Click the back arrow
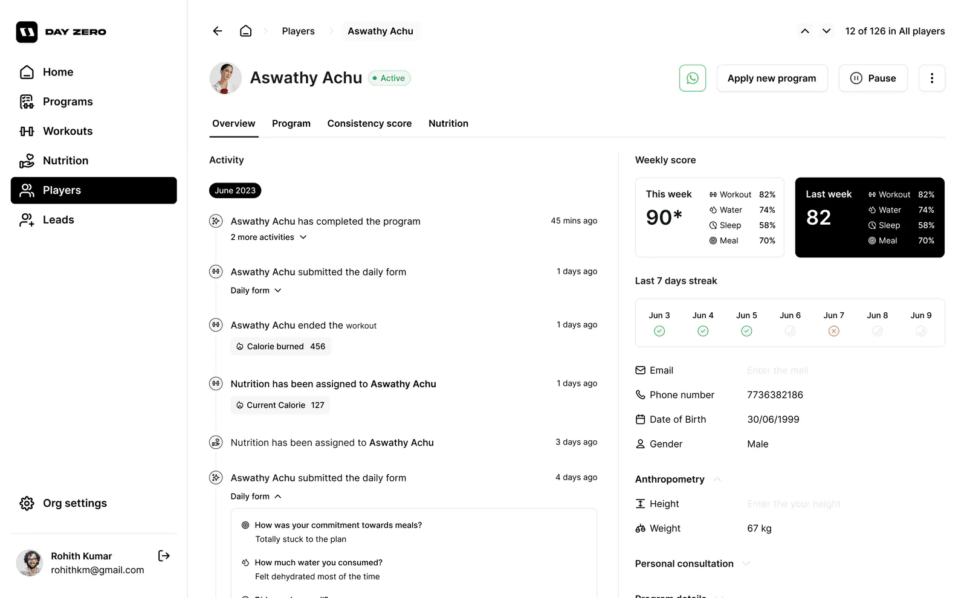Screen dimensions: 967x598 218,31
